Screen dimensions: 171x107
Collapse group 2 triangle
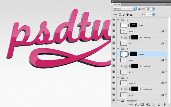click(118, 49)
